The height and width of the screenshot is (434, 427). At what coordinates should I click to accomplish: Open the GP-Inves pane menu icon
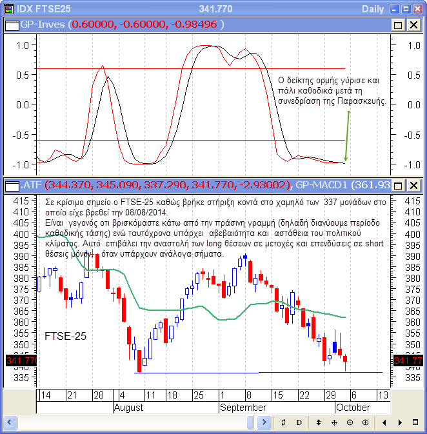click(12, 25)
